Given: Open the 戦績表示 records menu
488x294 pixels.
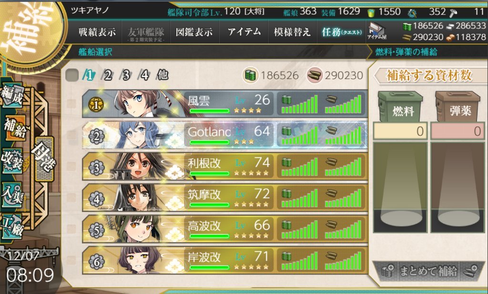Looking at the screenshot, I should point(97,32).
